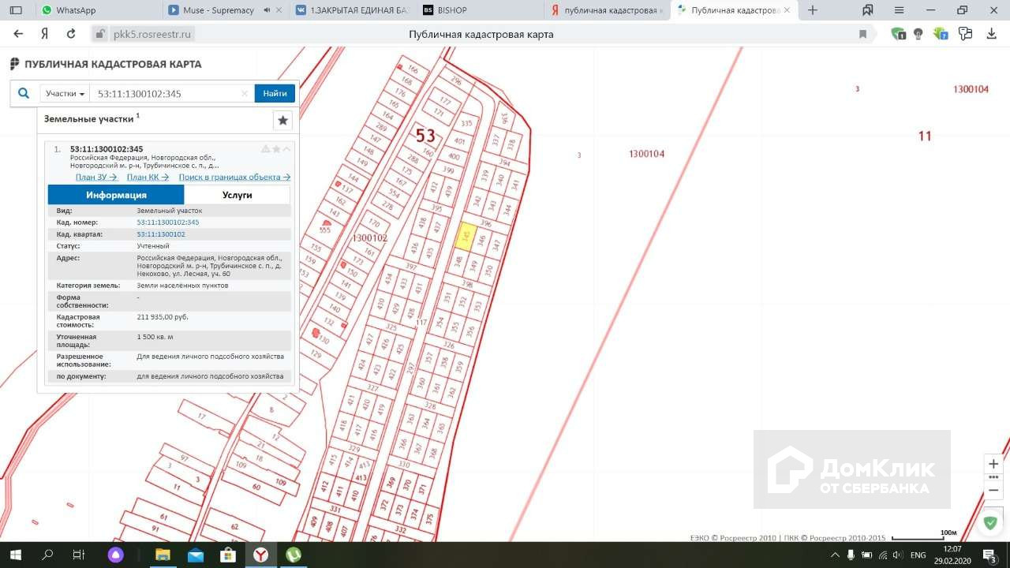Add parcel 53:11:1300102:345 to favorites star
This screenshot has height=568, width=1010.
pyautogui.click(x=276, y=149)
